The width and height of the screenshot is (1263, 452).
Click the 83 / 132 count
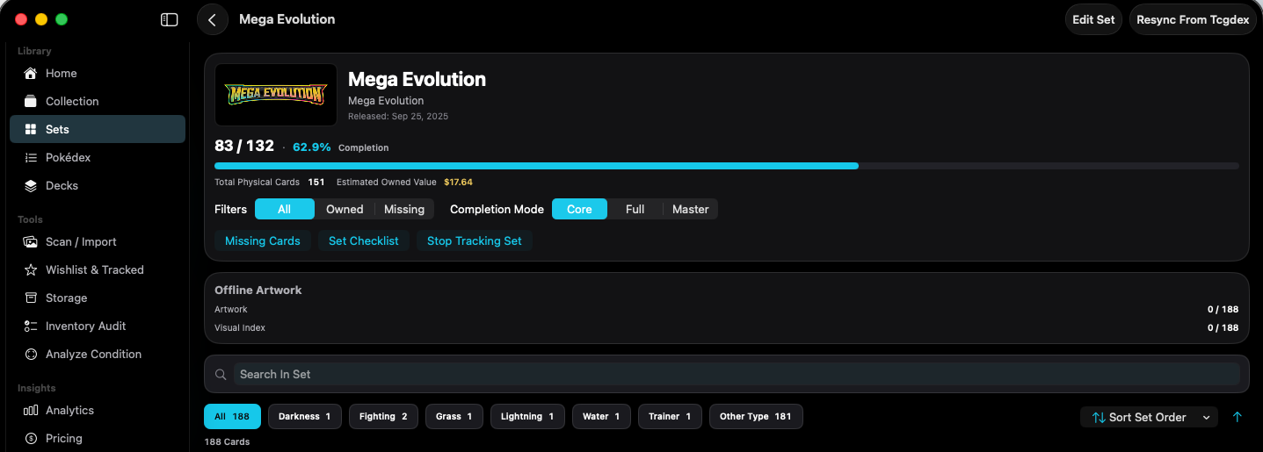coord(244,146)
